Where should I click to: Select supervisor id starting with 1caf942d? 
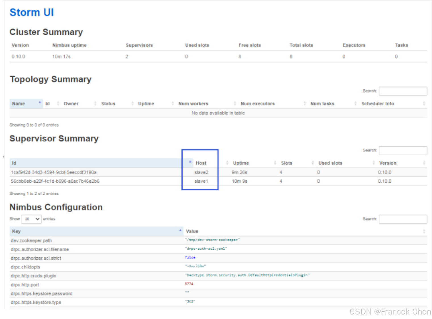54,172
